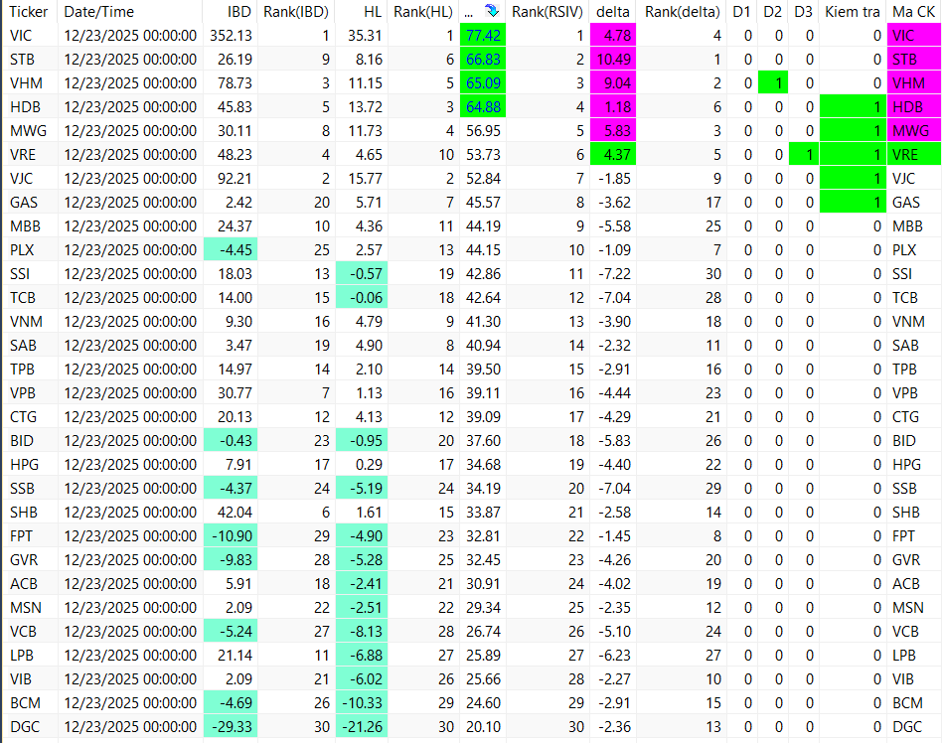Click the green 77.42 cell for VIC

pyautogui.click(x=483, y=36)
